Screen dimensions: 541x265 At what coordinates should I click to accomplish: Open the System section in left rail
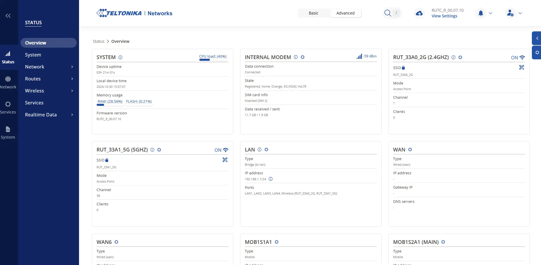pyautogui.click(x=8, y=133)
